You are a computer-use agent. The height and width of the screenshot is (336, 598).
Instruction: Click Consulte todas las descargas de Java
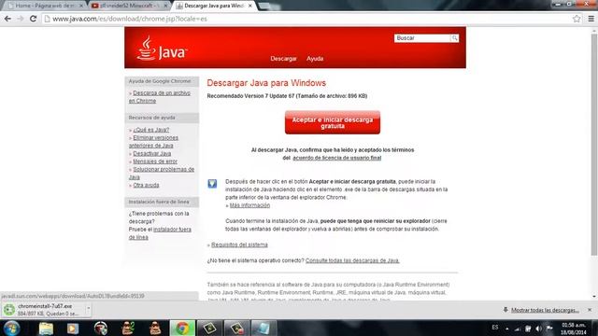pyautogui.click(x=352, y=260)
